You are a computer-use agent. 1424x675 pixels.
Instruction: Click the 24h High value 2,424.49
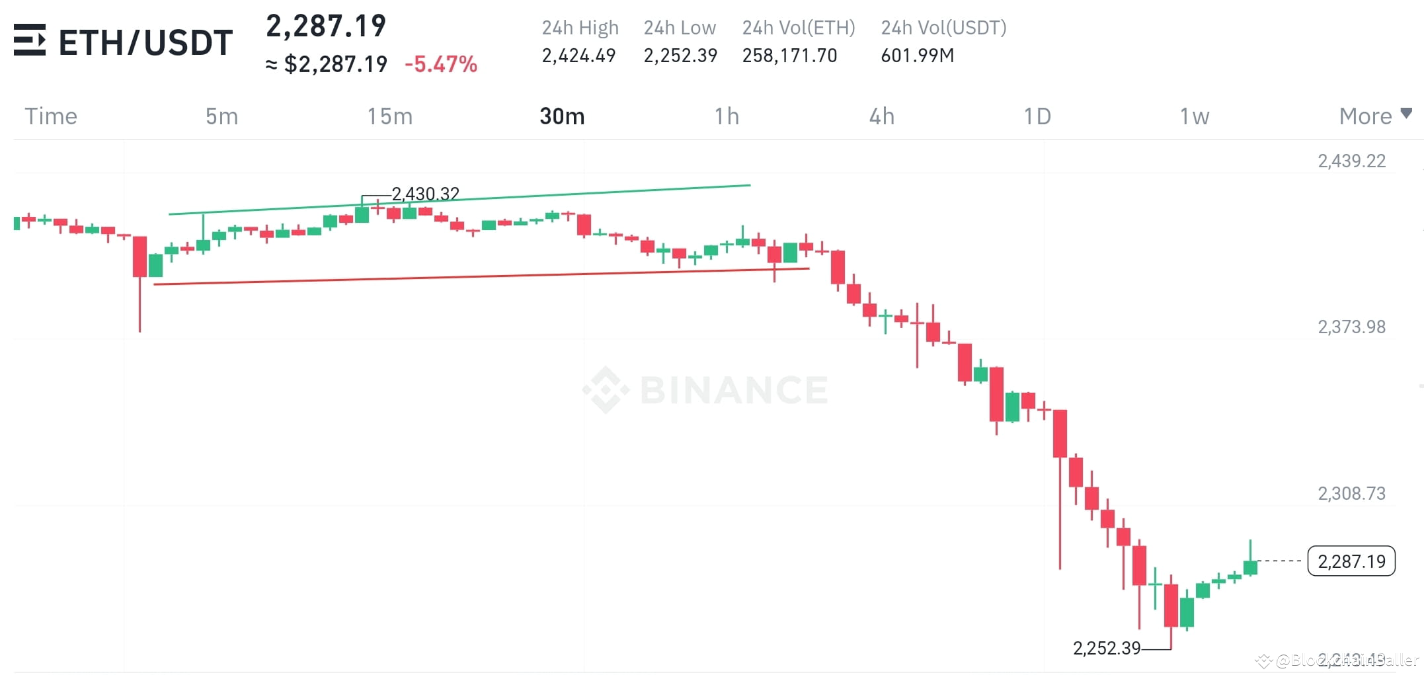pos(580,56)
